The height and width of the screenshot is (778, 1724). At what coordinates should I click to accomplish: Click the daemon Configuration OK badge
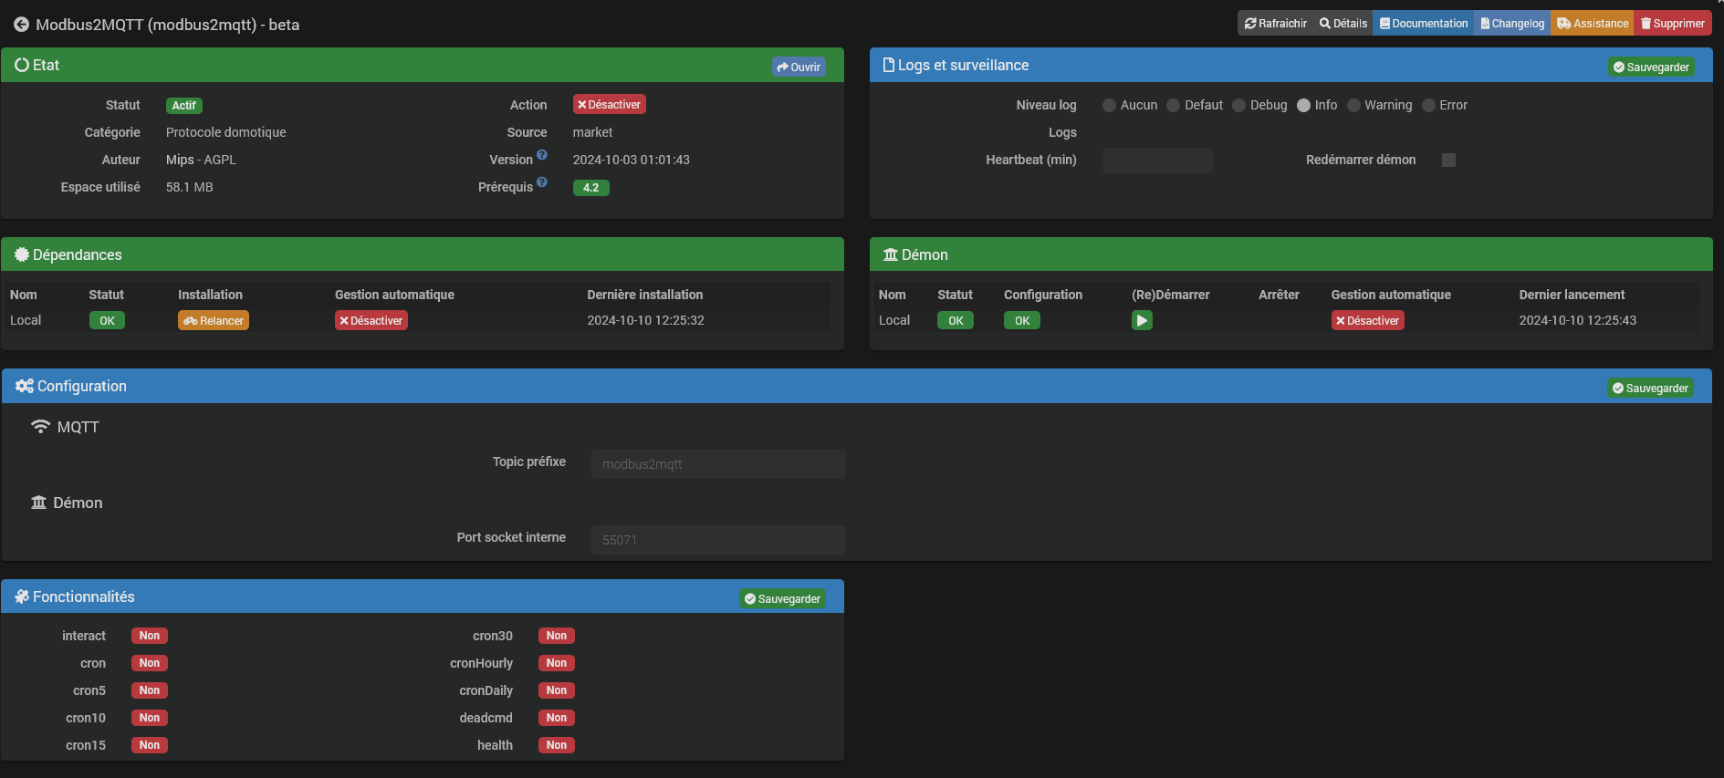click(x=1022, y=321)
